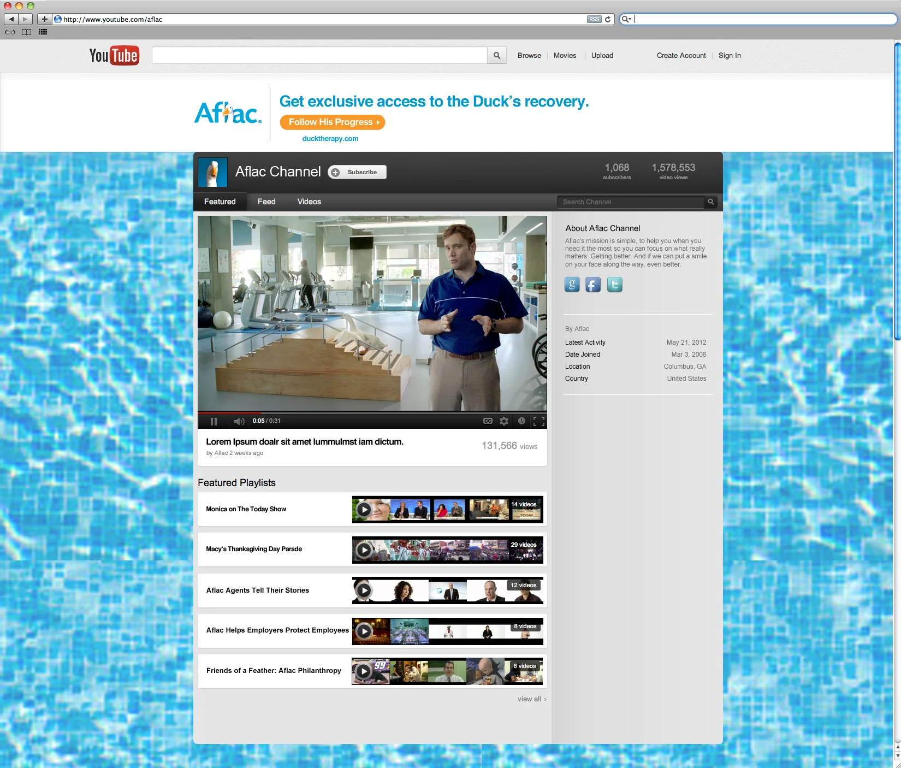Open video settings gear icon
901x768 pixels.
click(504, 421)
